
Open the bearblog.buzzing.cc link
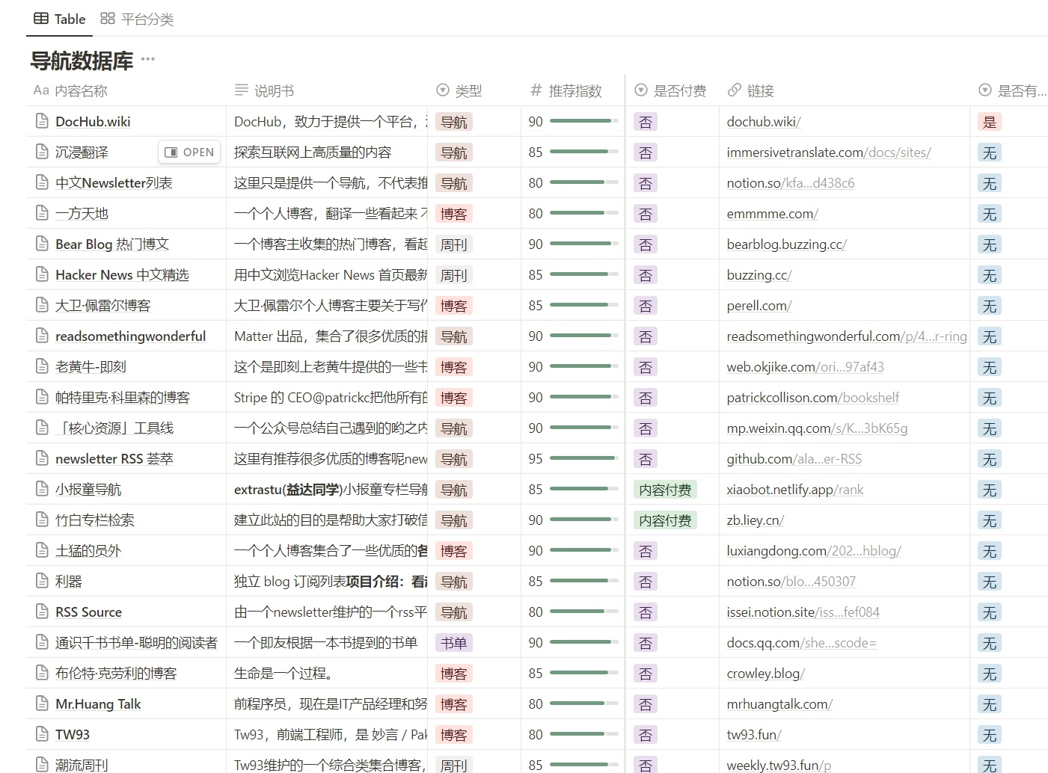[x=787, y=244]
